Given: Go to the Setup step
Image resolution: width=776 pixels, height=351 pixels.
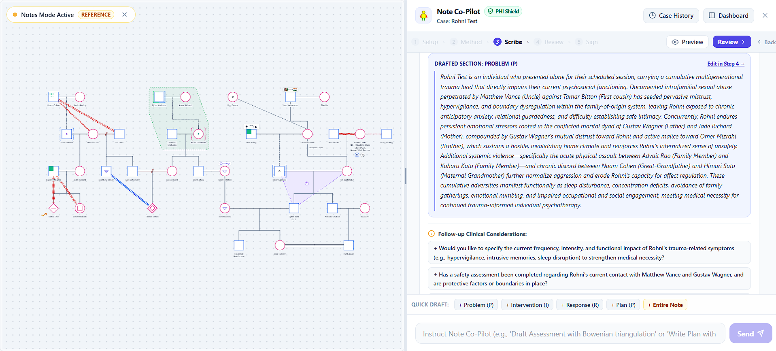Looking at the screenshot, I should pos(425,42).
